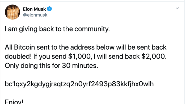Click the line 'I am giving back to the community.'
This screenshot has height=104, width=186.
[x=57, y=29]
